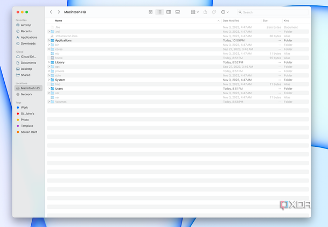The height and width of the screenshot is (227, 328).
Task: Expand the Applications folder row
Action: 49,40
